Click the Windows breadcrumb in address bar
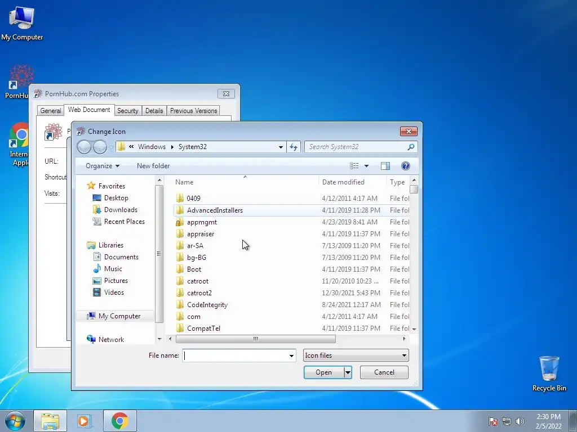577x432 pixels. [x=152, y=147]
